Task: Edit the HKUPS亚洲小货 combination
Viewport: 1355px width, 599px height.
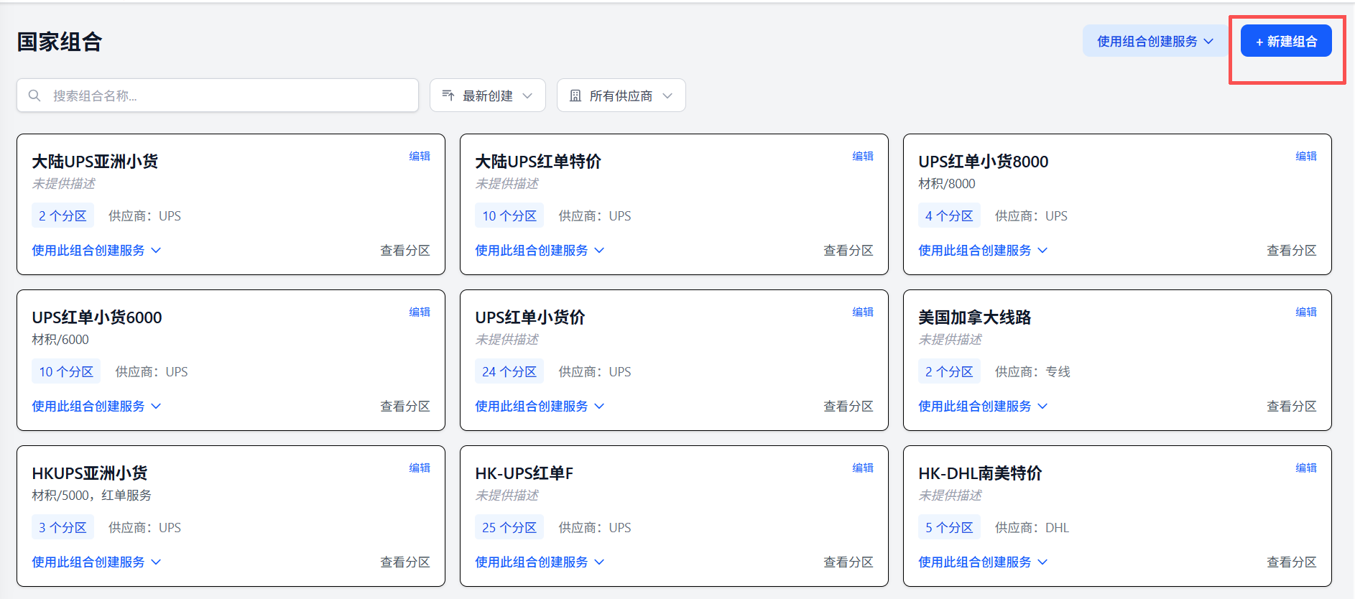Action: point(419,468)
